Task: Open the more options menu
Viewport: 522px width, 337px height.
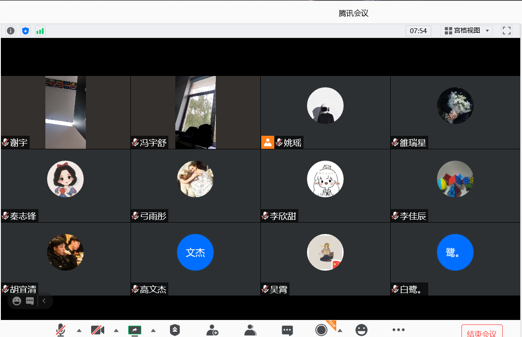Action: (398, 330)
